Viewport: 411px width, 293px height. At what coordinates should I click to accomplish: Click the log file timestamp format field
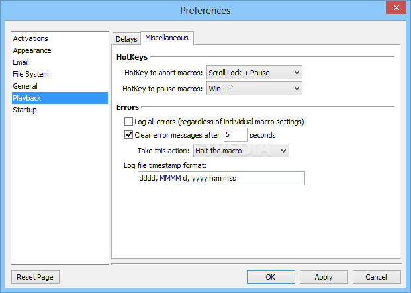point(221,179)
